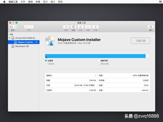Open the 磁盘工具 application menu
Image resolution: width=163 pixels, height=122 pixels.
[13, 2]
